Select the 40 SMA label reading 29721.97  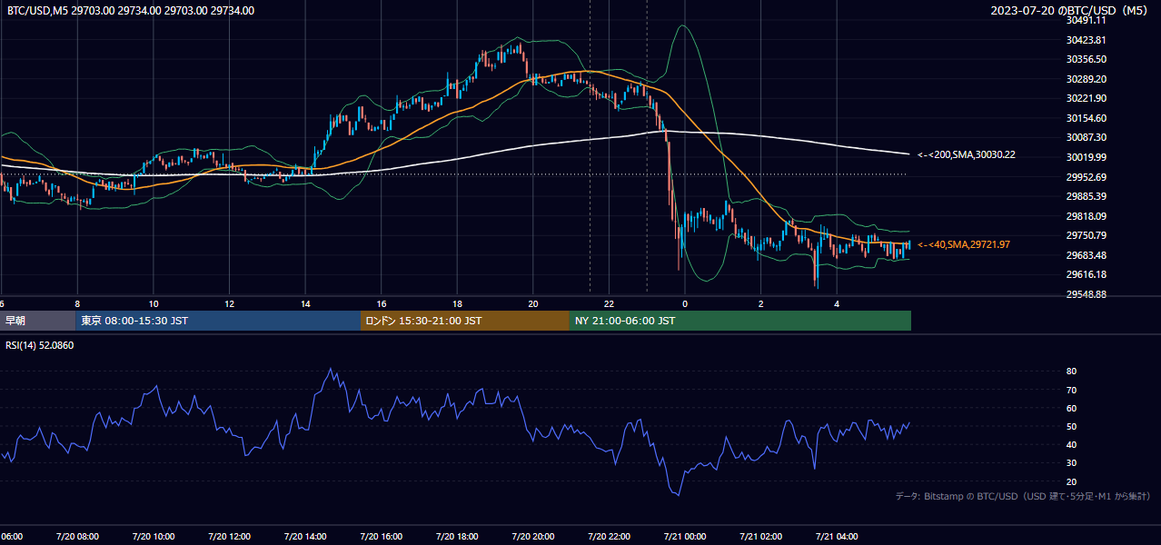tap(964, 244)
